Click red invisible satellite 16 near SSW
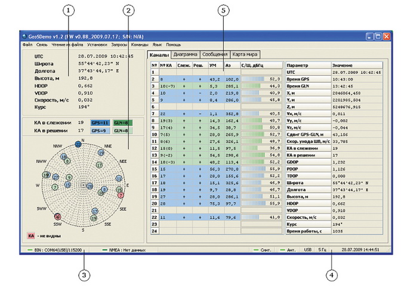The height and width of the screenshot is (288, 410). tap(57, 216)
